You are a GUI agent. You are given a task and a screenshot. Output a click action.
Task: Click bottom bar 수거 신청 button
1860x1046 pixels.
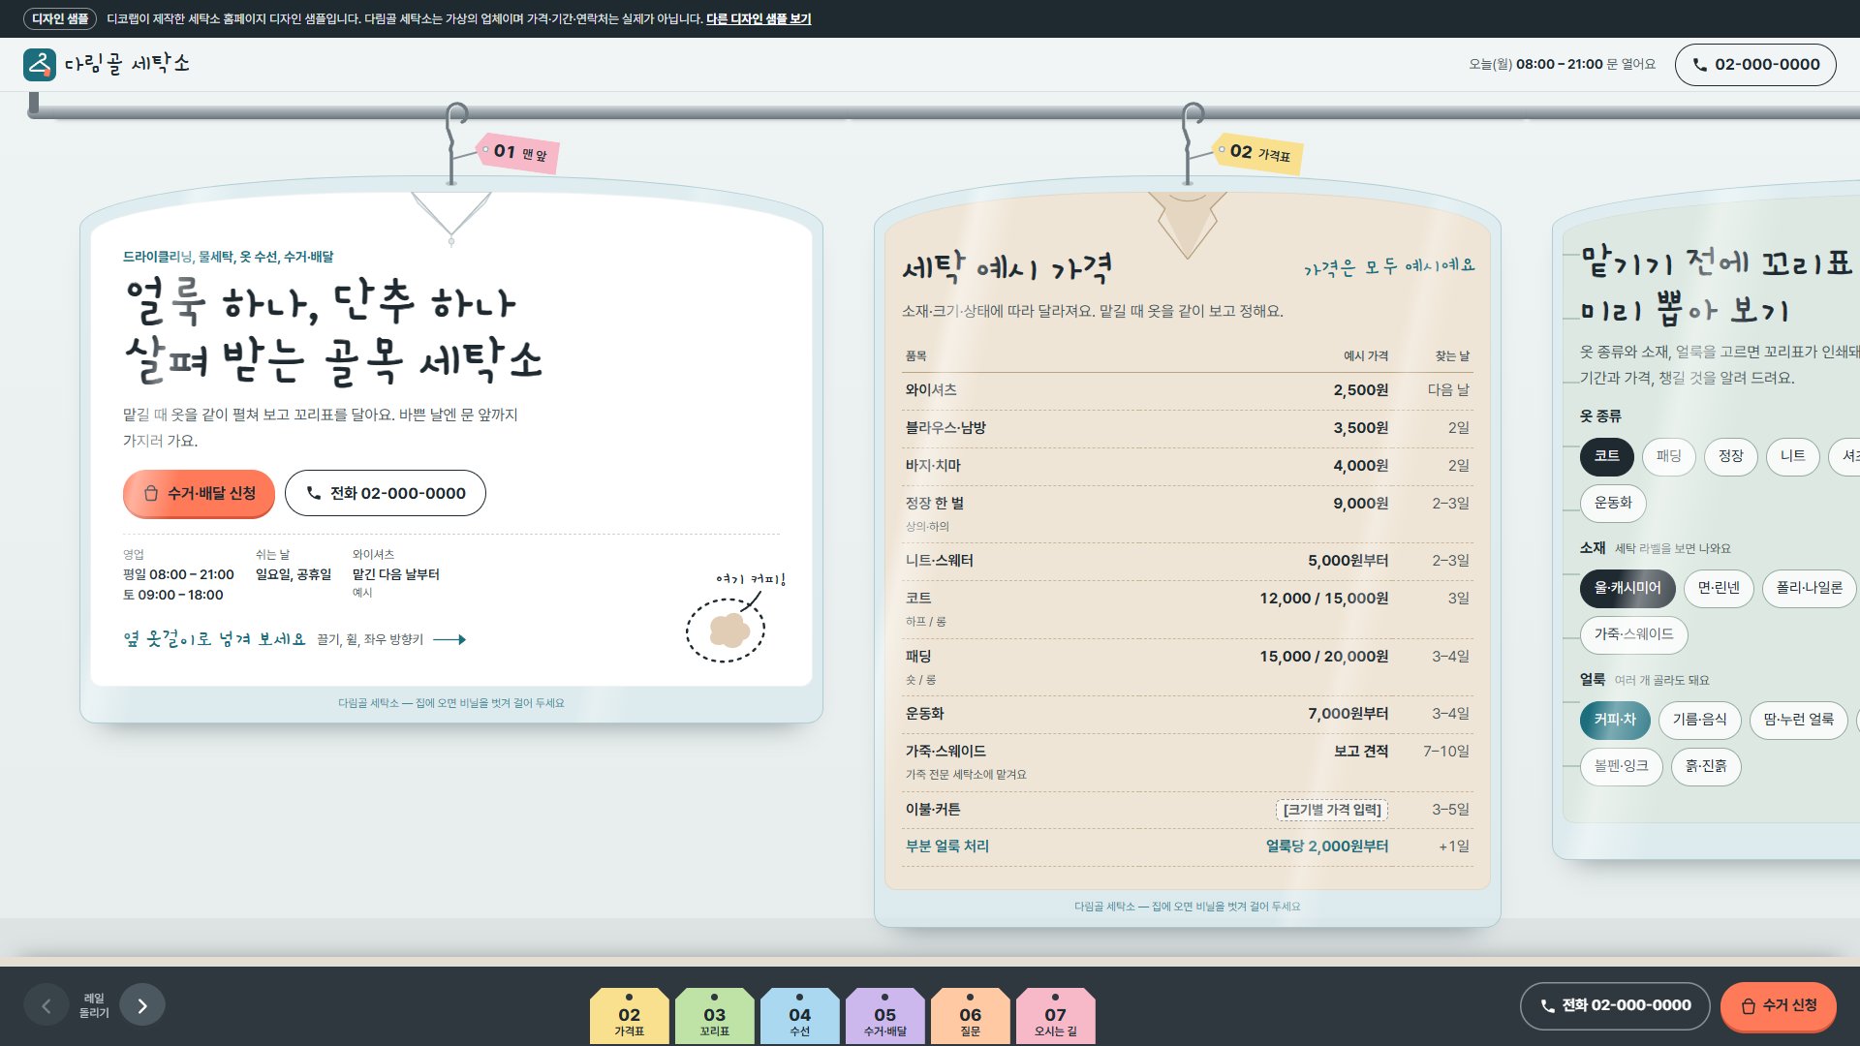tap(1779, 1006)
